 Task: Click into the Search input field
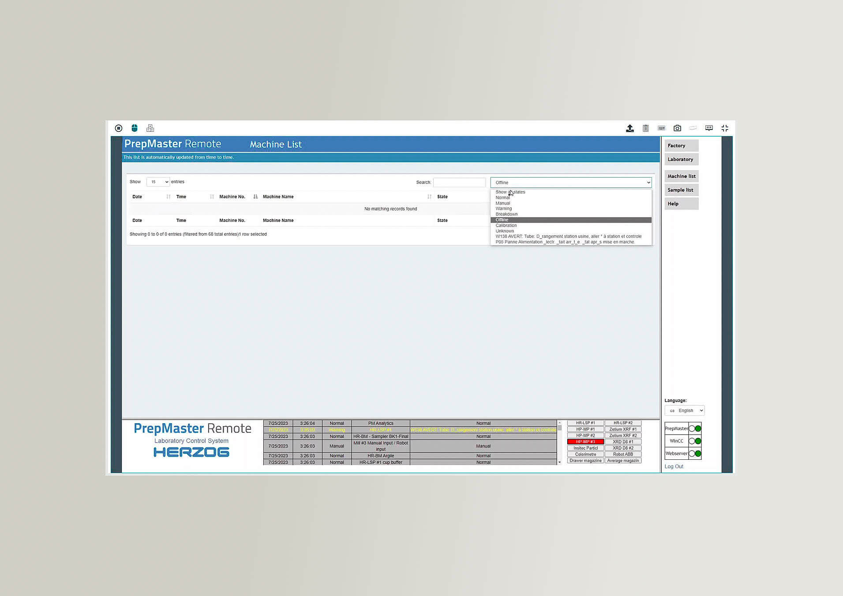coord(459,183)
